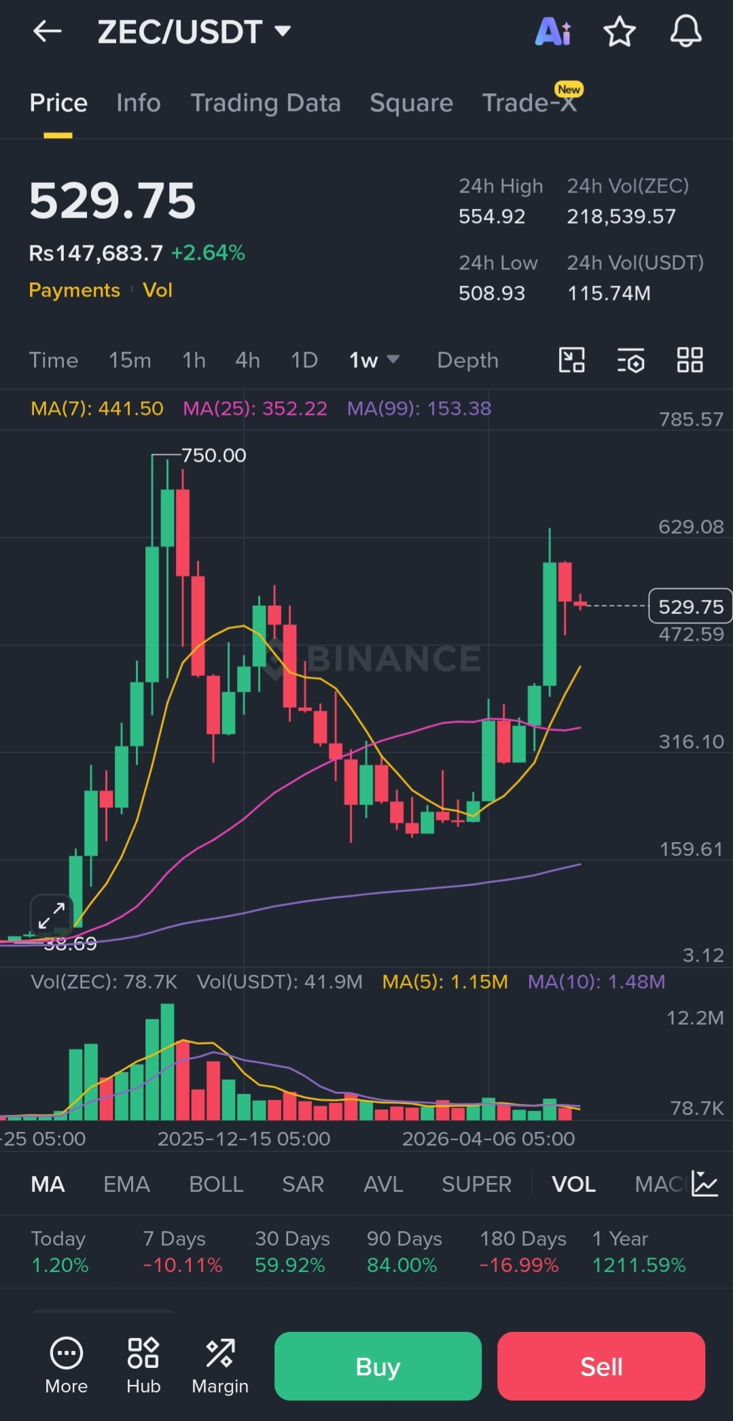The image size is (733, 1421).
Task: Expand the ZEC/USDT pair selector
Action: click(x=194, y=31)
